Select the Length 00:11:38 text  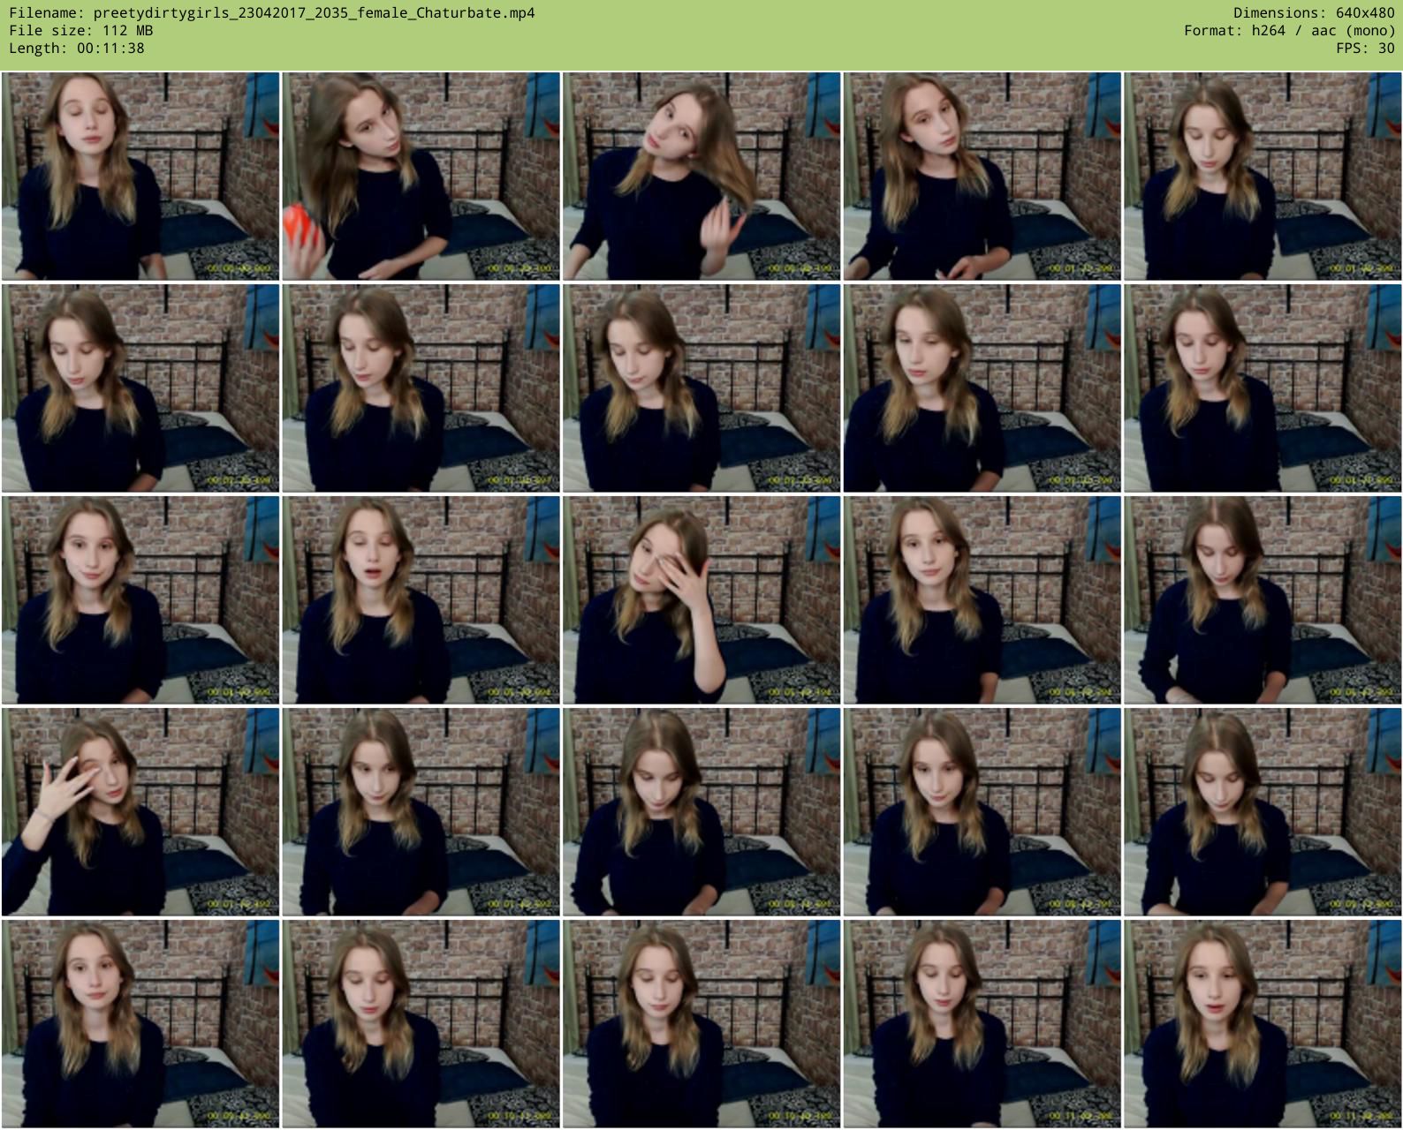coord(76,49)
